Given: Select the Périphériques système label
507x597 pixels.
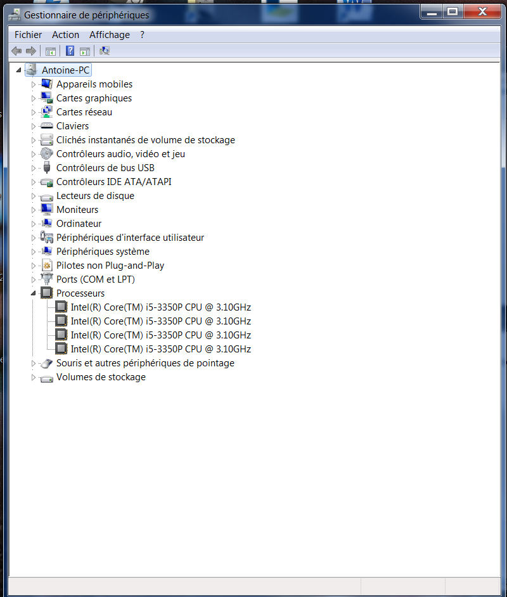Looking at the screenshot, I should tap(103, 252).
